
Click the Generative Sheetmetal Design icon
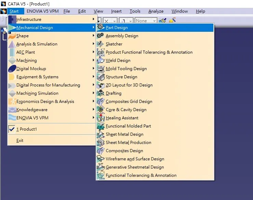tap(101, 167)
